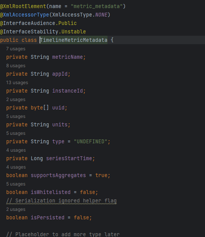Open '4 usages' hint above seriesStartTime
Viewport: 205px width, 237px height.
[16, 151]
